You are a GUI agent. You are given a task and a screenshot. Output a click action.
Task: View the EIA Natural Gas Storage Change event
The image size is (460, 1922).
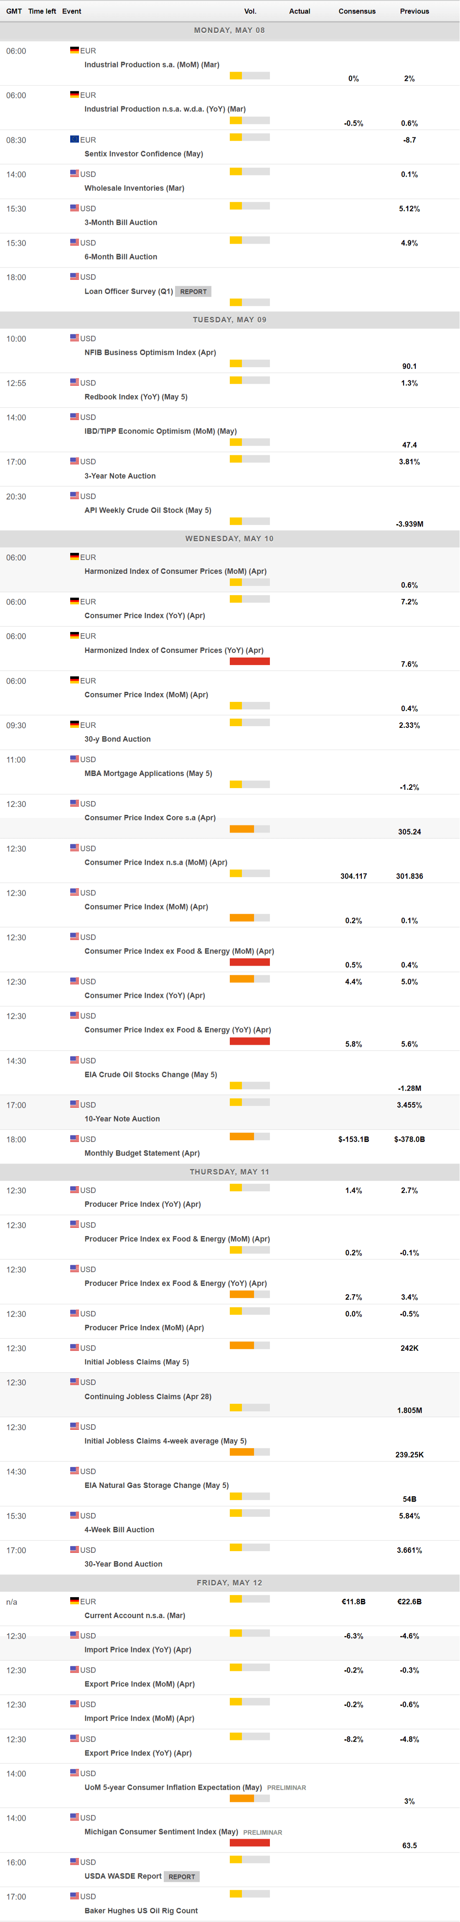[x=156, y=1485]
